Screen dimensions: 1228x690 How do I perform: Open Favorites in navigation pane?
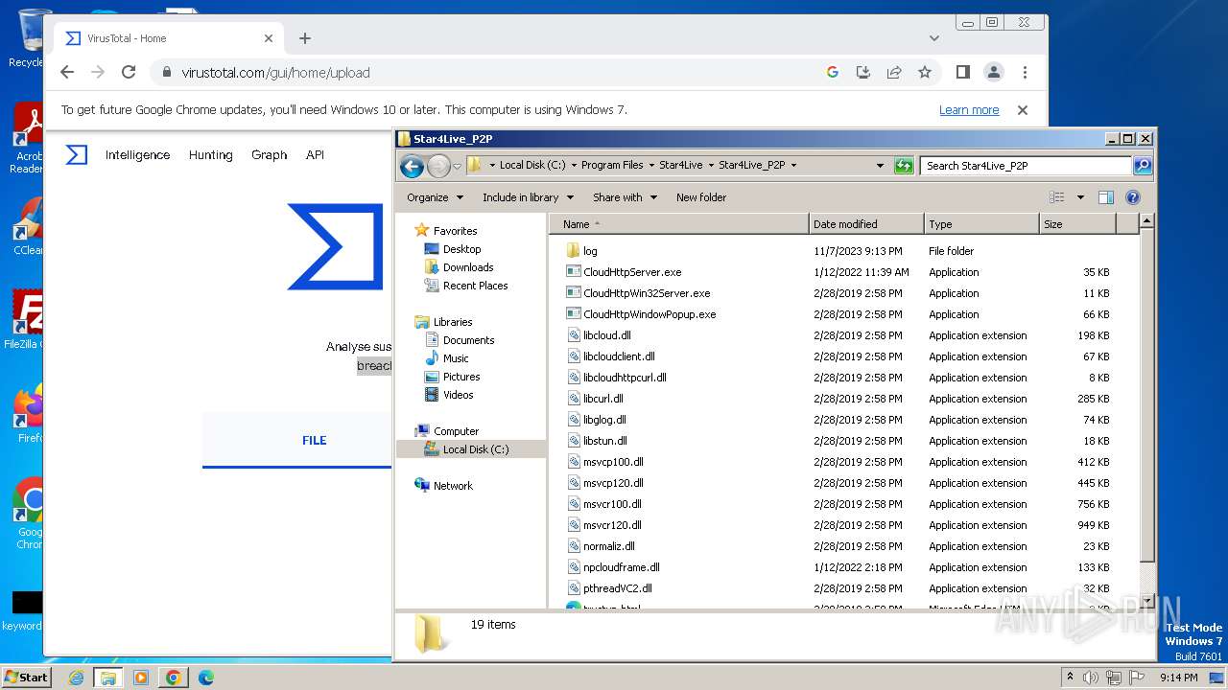[x=455, y=231]
